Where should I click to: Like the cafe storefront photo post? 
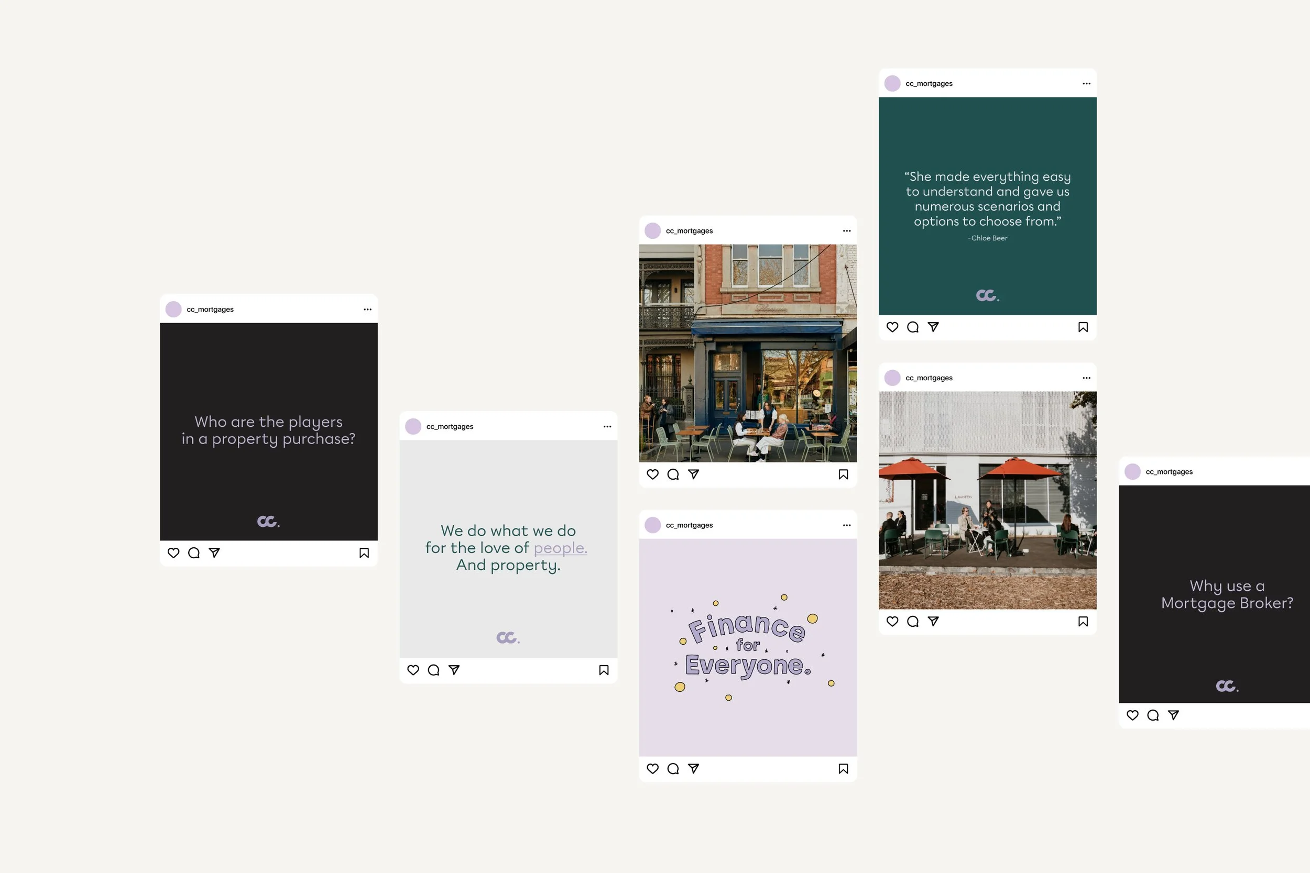click(x=653, y=474)
